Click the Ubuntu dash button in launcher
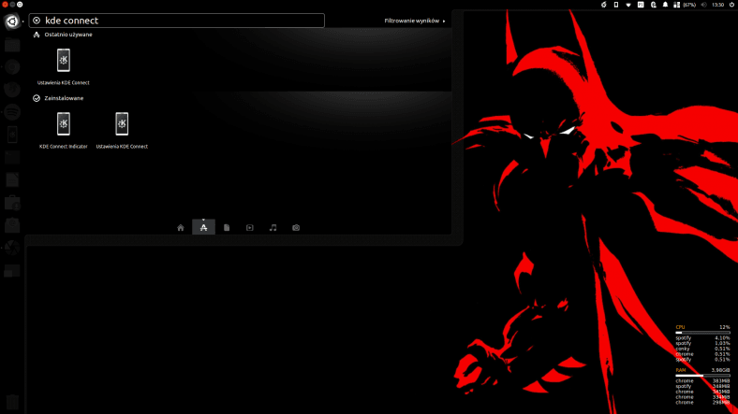 (12, 21)
